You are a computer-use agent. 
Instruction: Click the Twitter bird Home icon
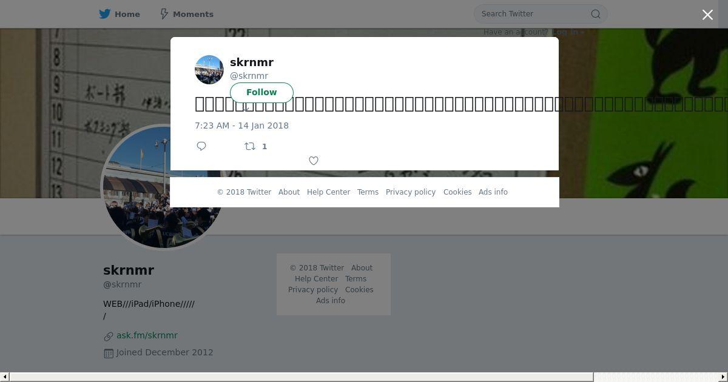105,14
